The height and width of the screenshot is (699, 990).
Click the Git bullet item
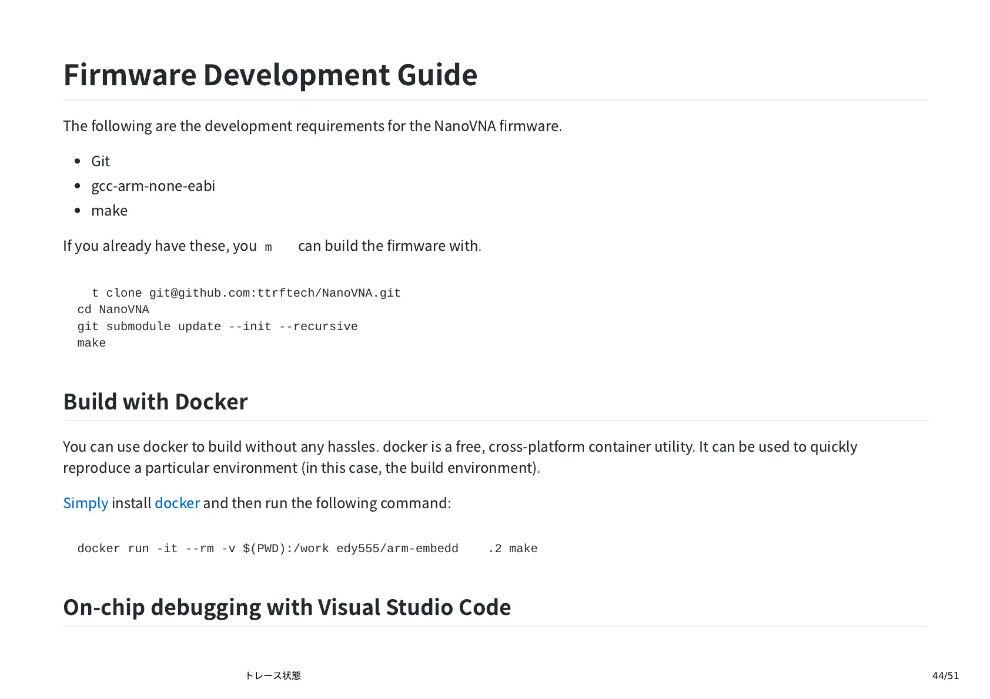(x=101, y=162)
